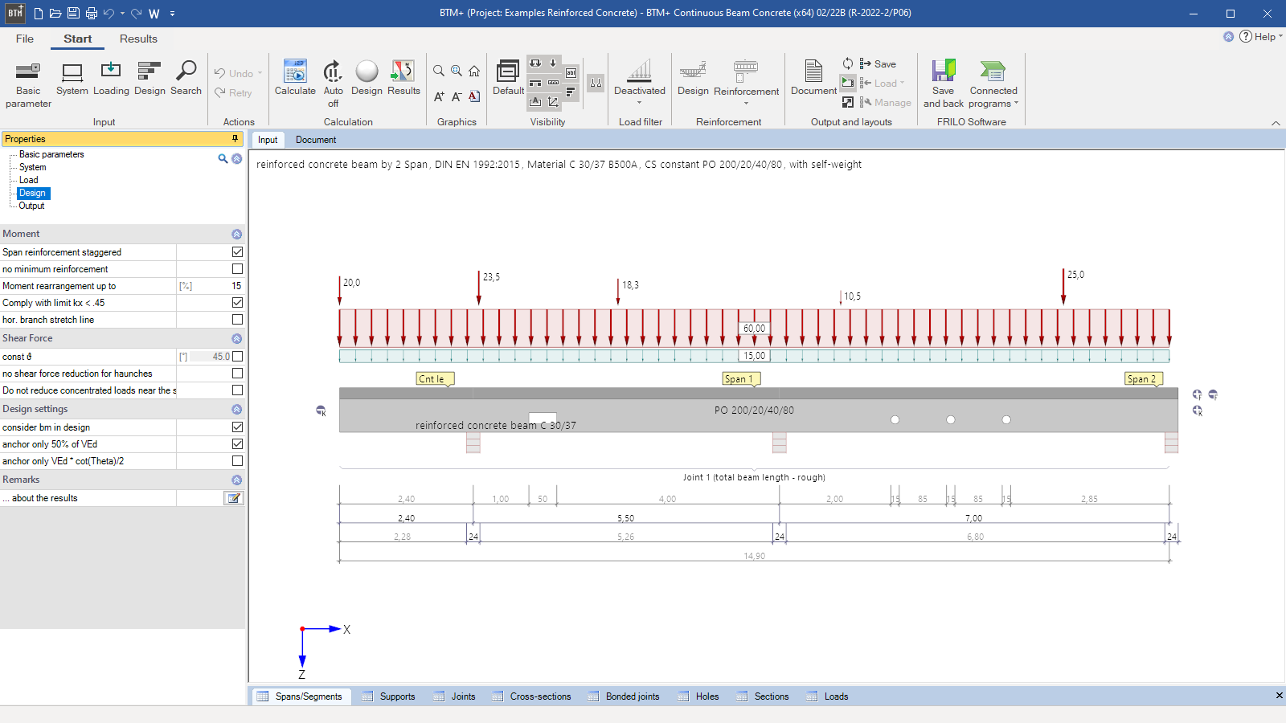
Task: Select Basic parameters in the tree
Action: click(51, 154)
